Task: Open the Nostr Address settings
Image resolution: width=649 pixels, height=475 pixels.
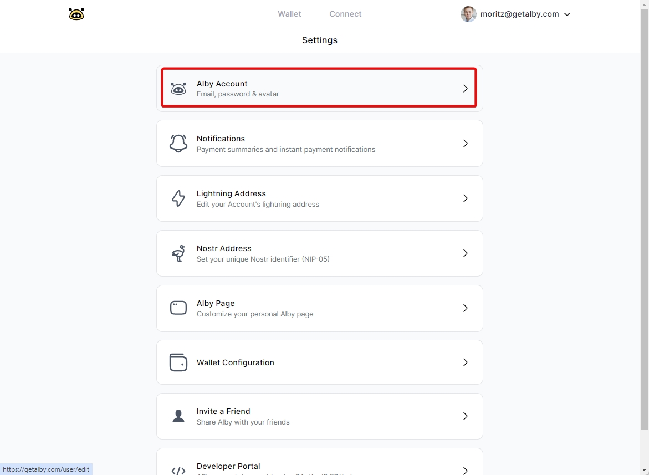Action: click(319, 253)
